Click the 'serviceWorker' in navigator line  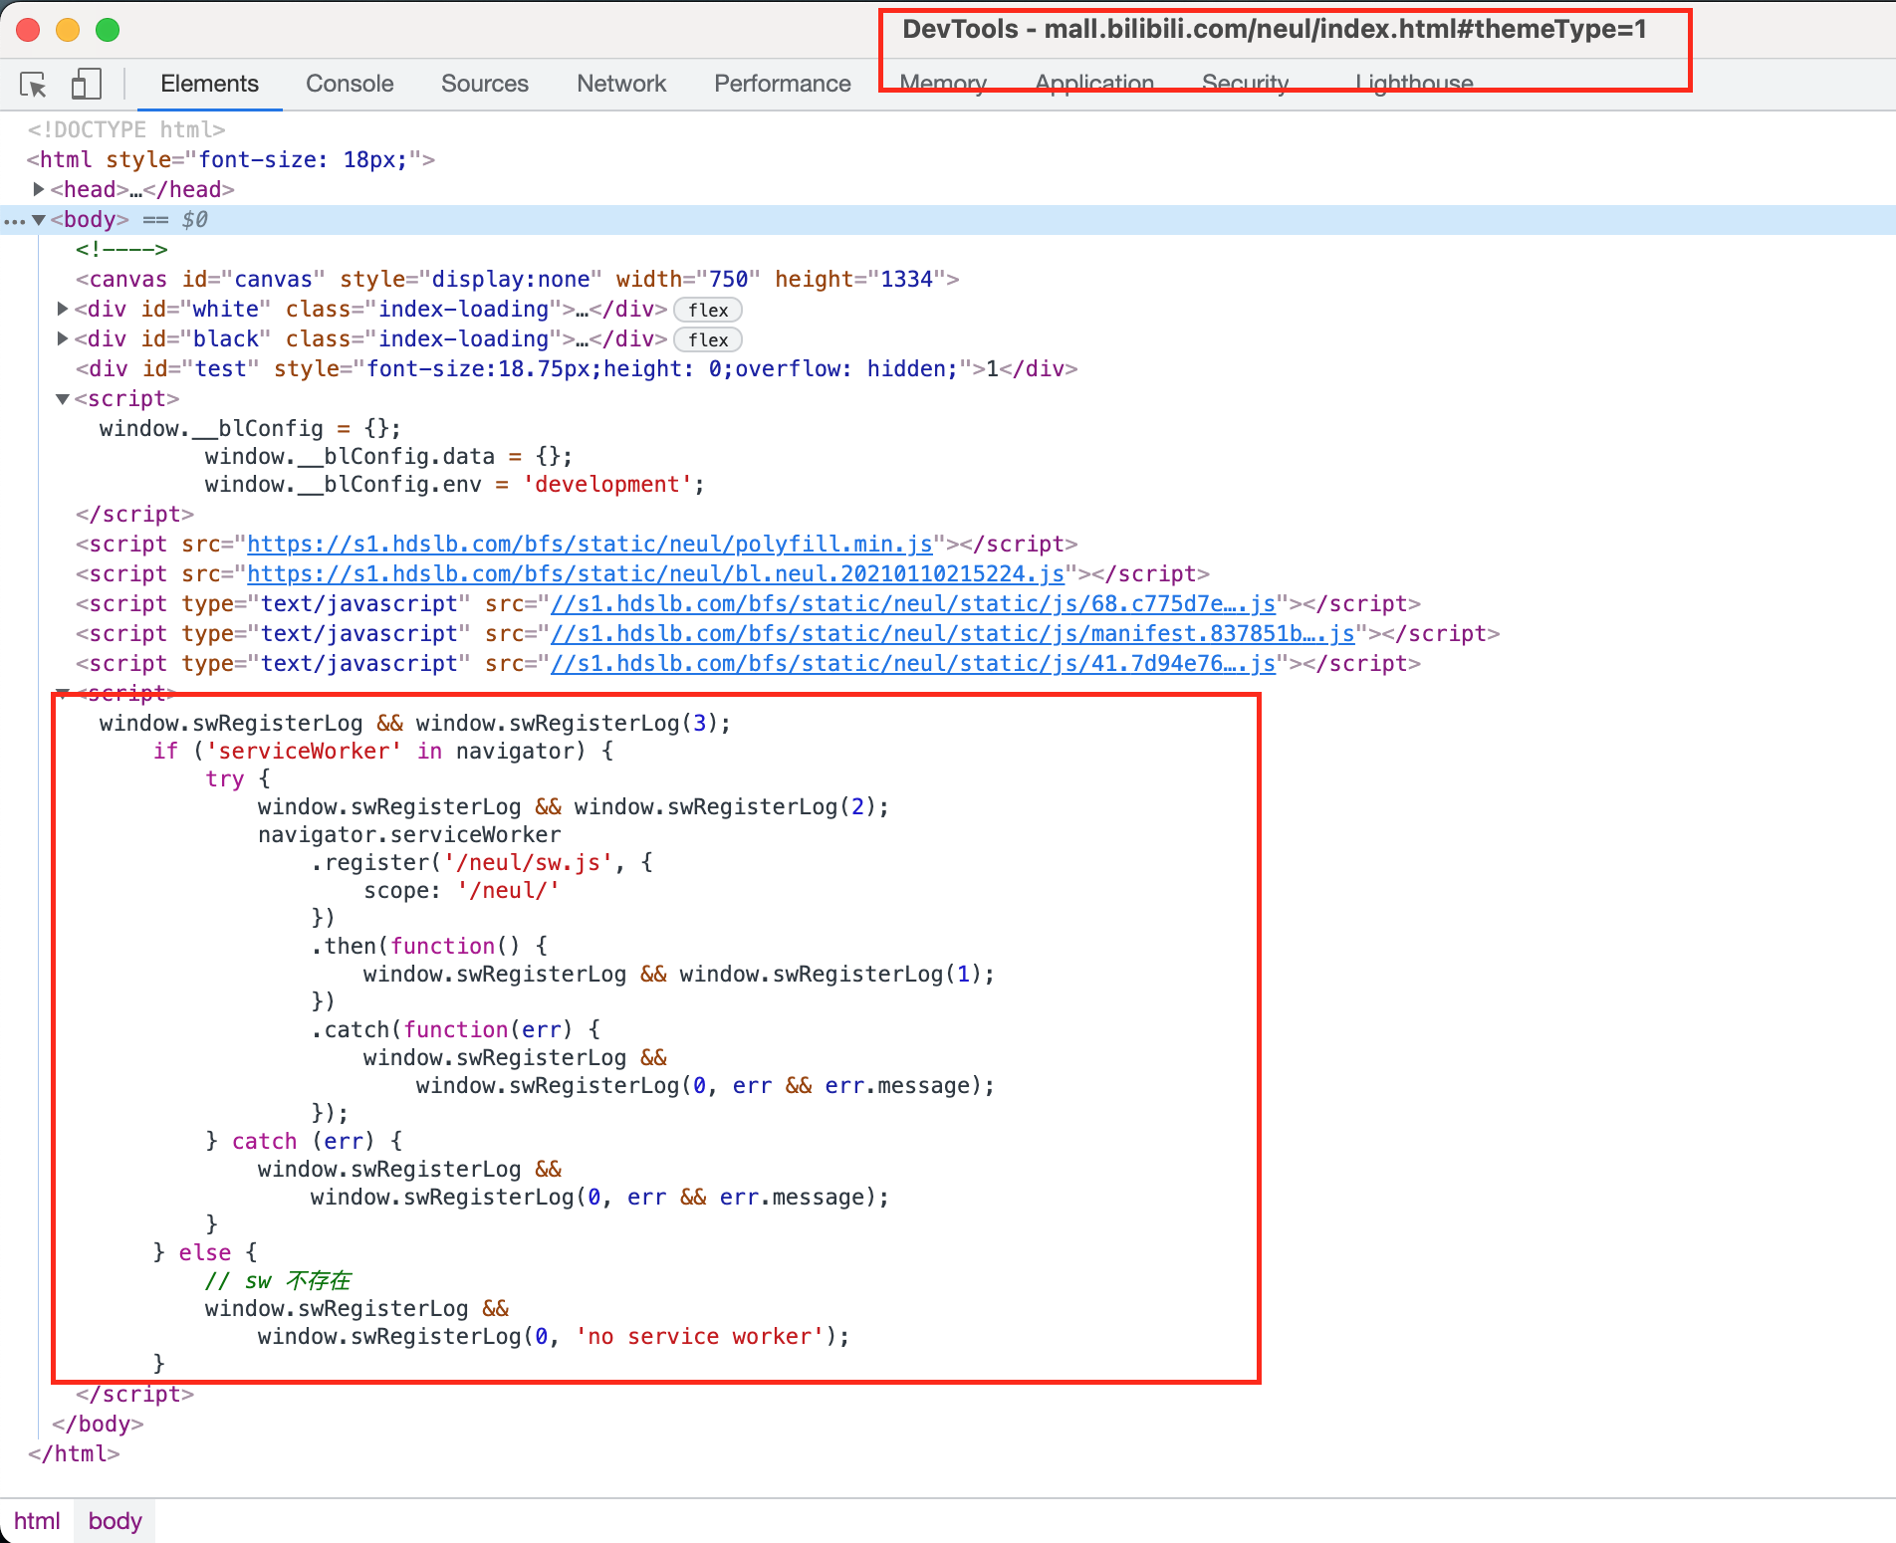click(x=383, y=752)
